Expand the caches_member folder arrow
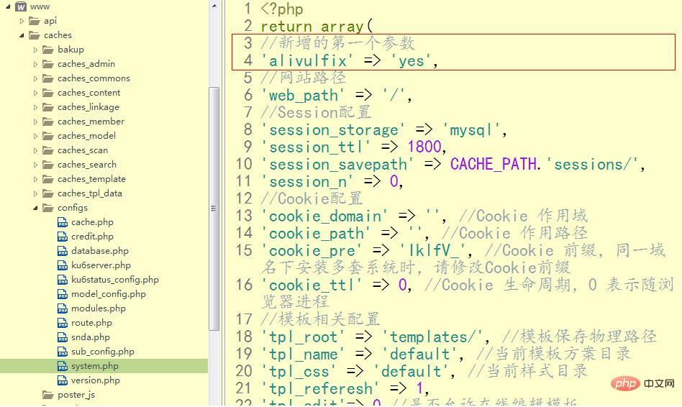682x407 pixels. (x=36, y=122)
